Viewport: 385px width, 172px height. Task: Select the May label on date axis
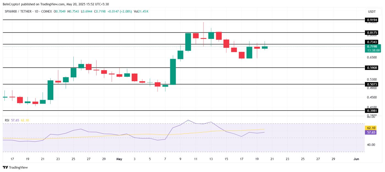click(x=119, y=159)
